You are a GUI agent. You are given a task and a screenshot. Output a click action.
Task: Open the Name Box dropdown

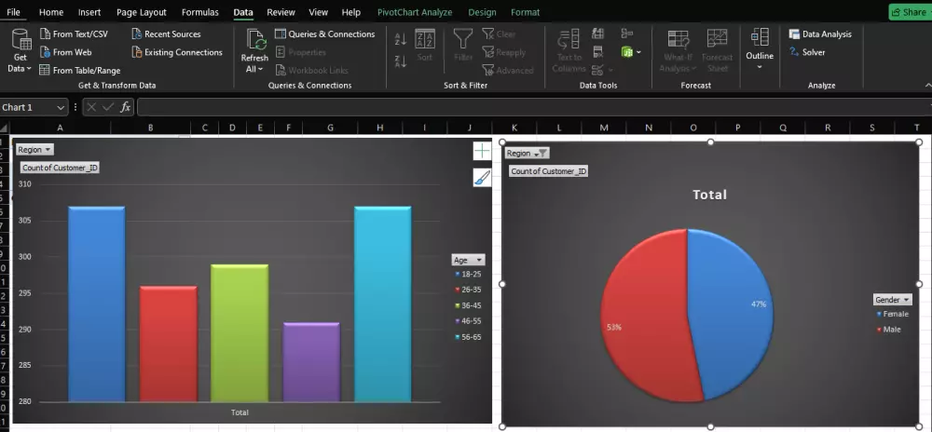click(60, 107)
